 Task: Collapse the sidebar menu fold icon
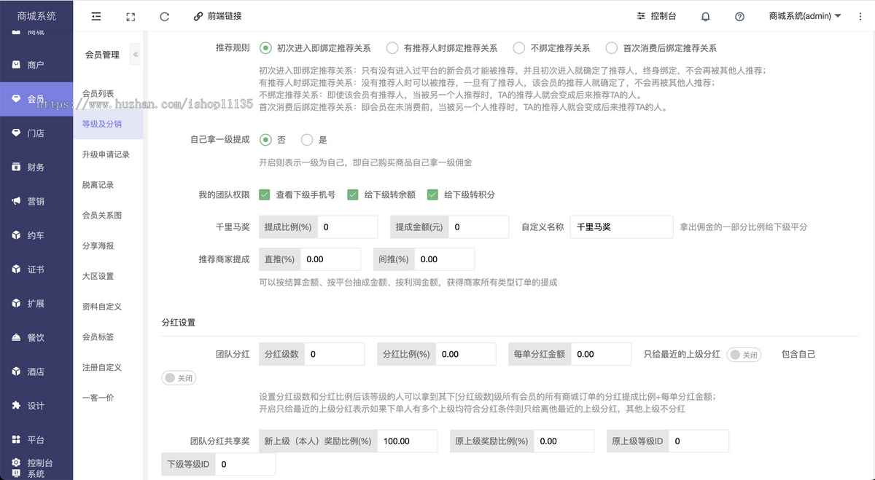coord(96,16)
